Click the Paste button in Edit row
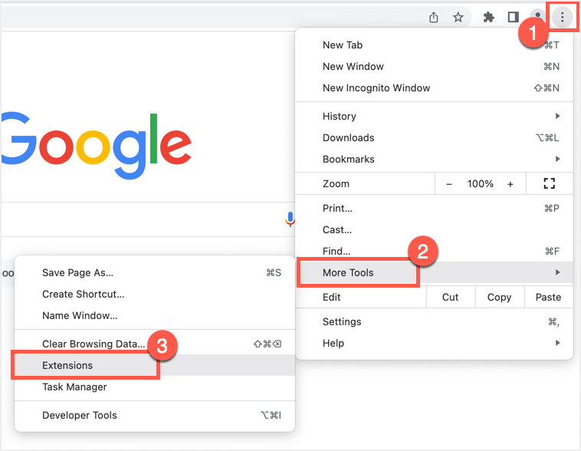 [x=548, y=298]
